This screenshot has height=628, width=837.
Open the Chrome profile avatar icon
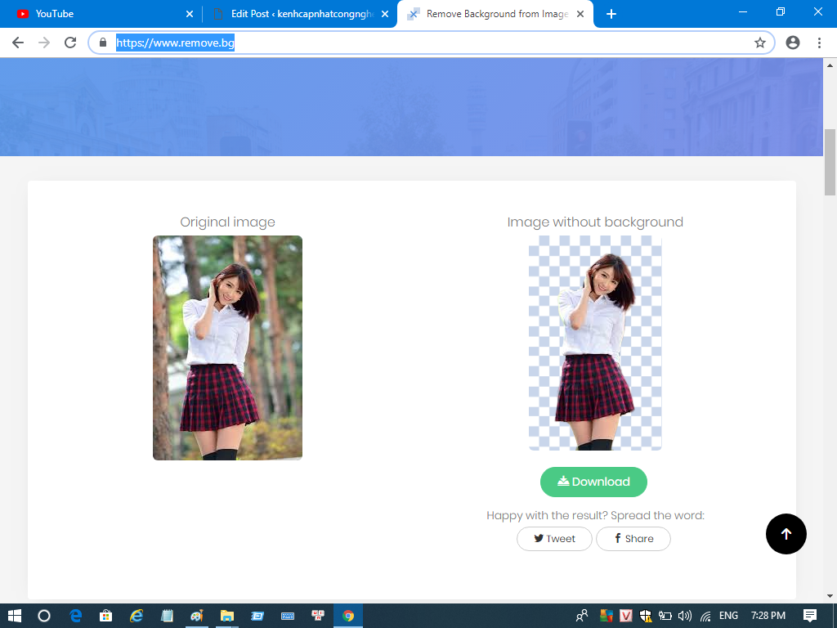(x=792, y=43)
